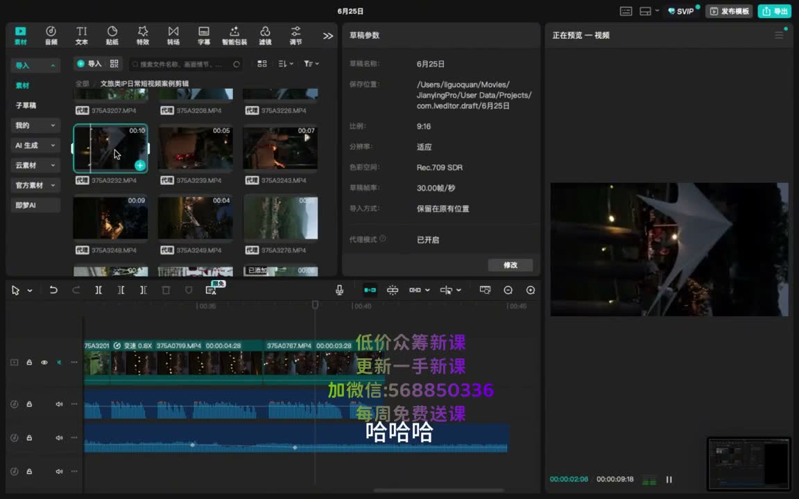
Task: Open the media filter dropdown
Action: (x=311, y=64)
